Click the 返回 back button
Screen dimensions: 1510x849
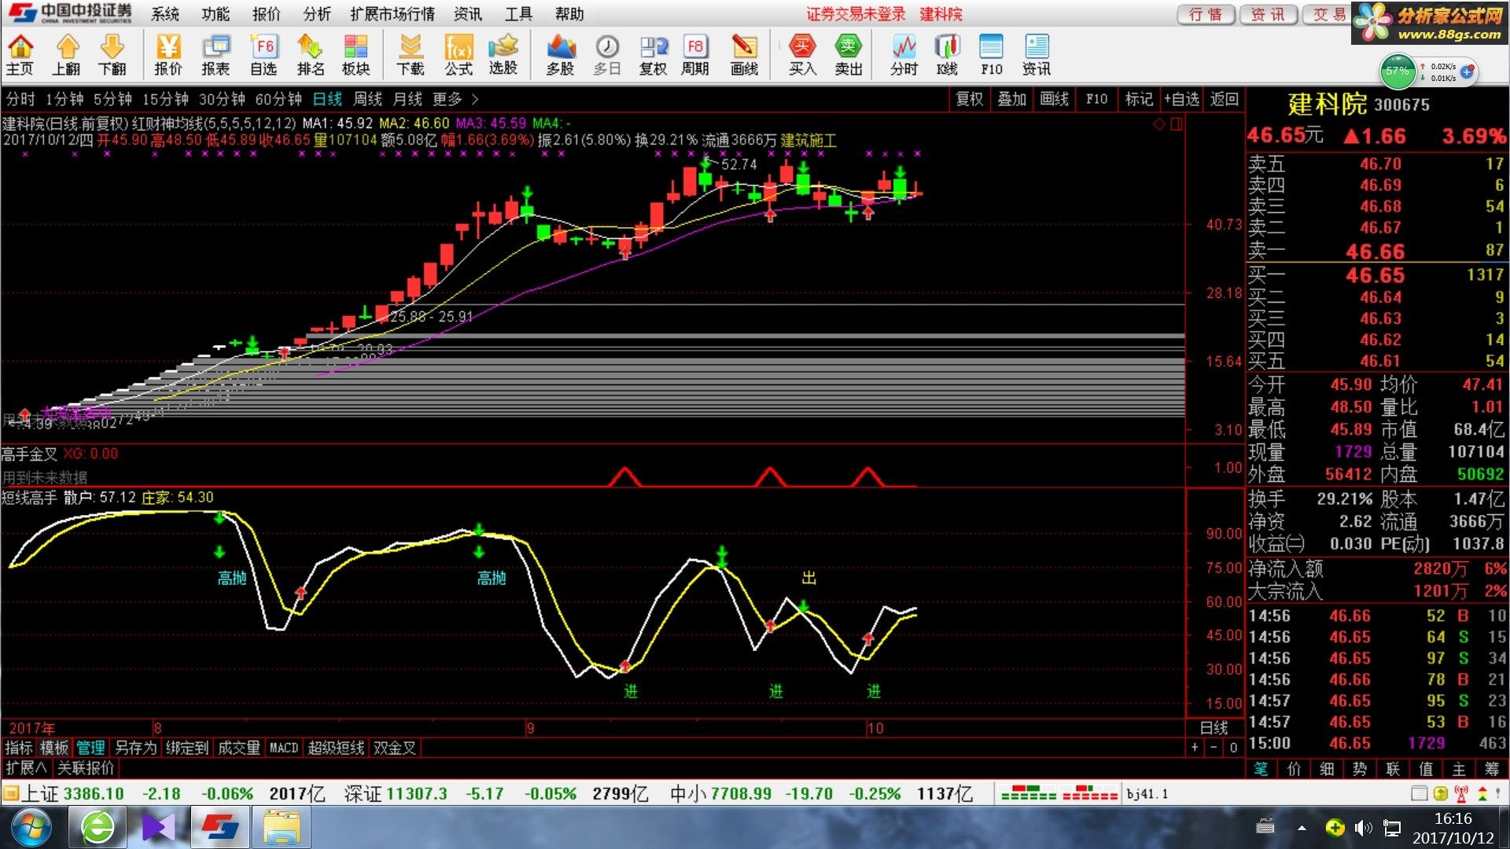(x=1225, y=99)
